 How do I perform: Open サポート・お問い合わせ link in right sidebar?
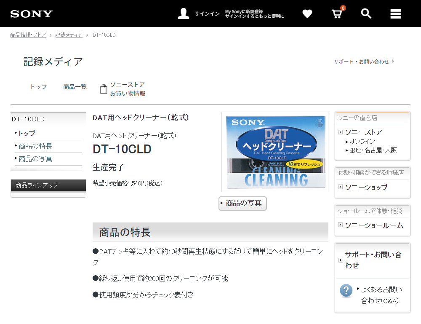point(373,260)
